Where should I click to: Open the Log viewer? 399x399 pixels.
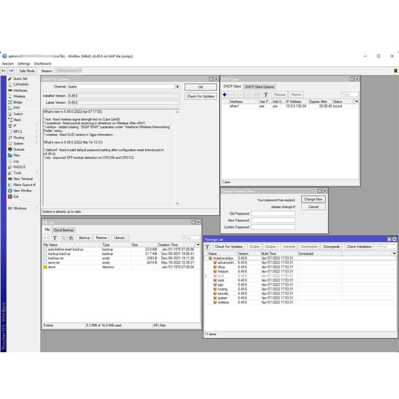(x=16, y=161)
